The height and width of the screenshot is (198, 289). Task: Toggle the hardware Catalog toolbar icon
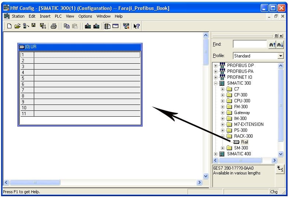click(x=107, y=26)
